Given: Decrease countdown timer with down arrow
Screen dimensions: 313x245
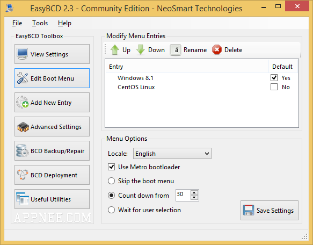Looking at the screenshot, I should [194, 198].
